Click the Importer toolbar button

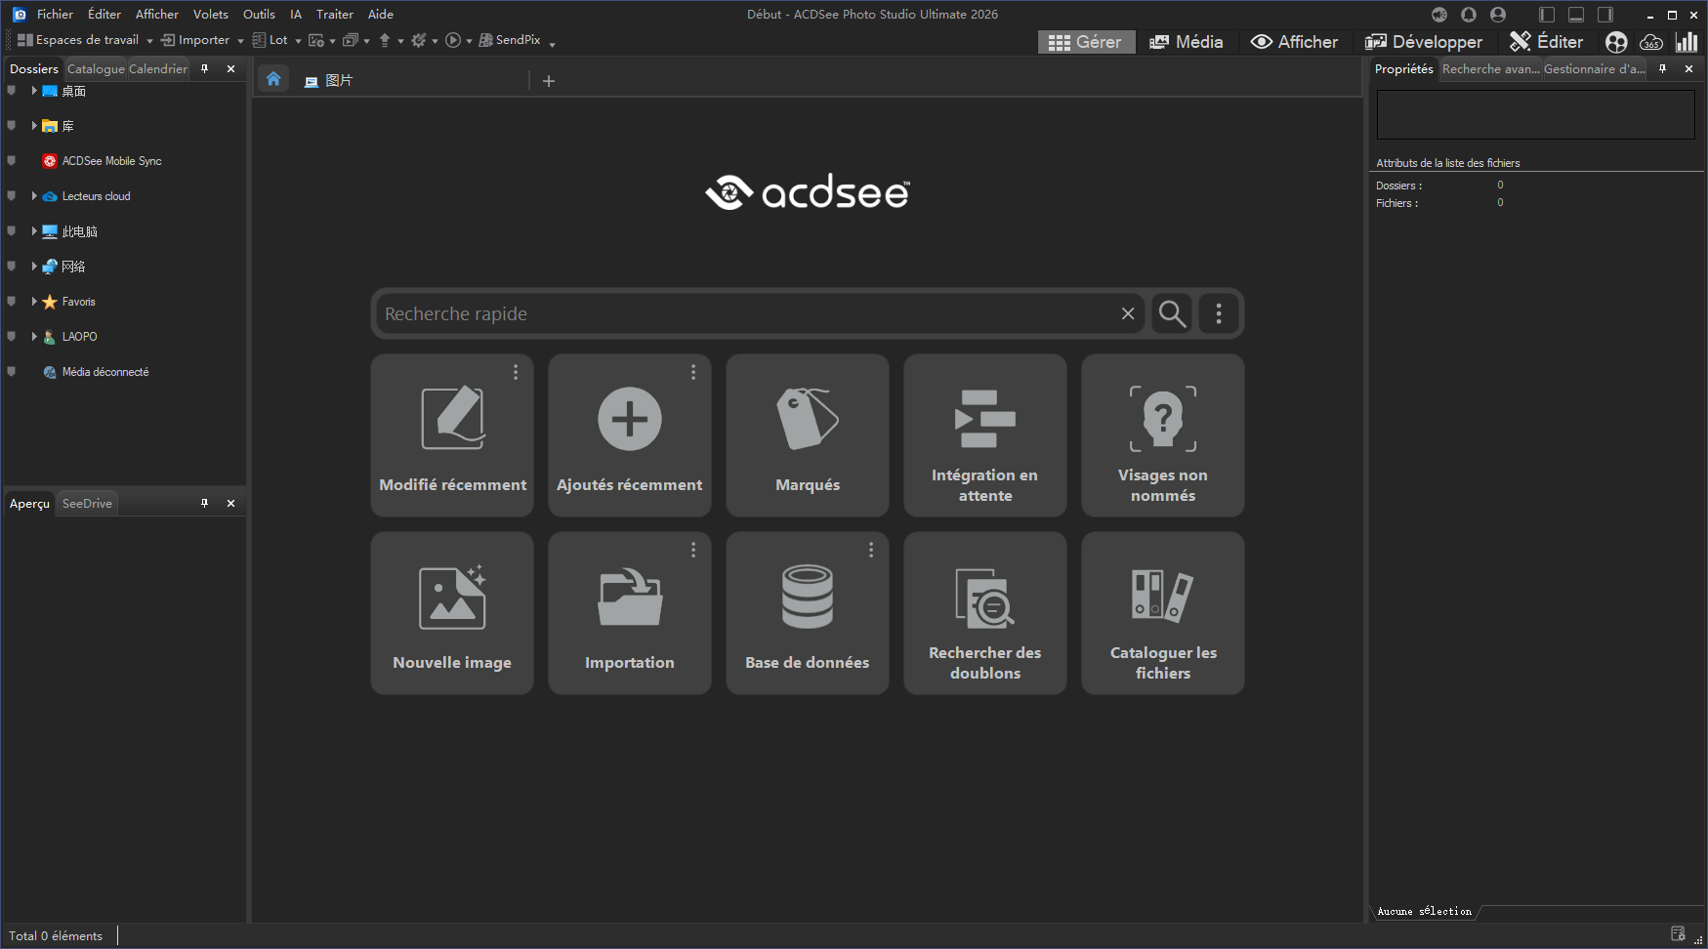[x=195, y=40]
